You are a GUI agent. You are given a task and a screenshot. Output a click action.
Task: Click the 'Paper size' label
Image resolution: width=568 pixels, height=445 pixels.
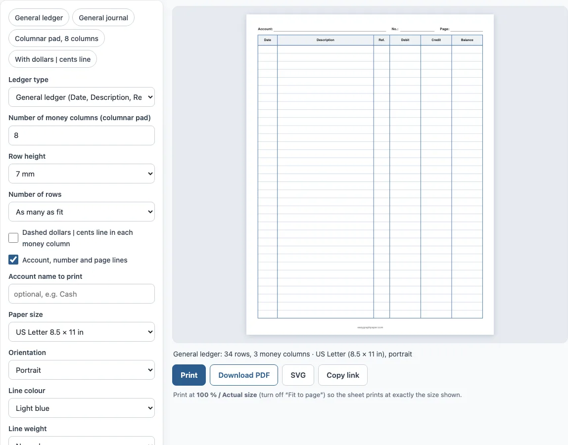[25, 314]
